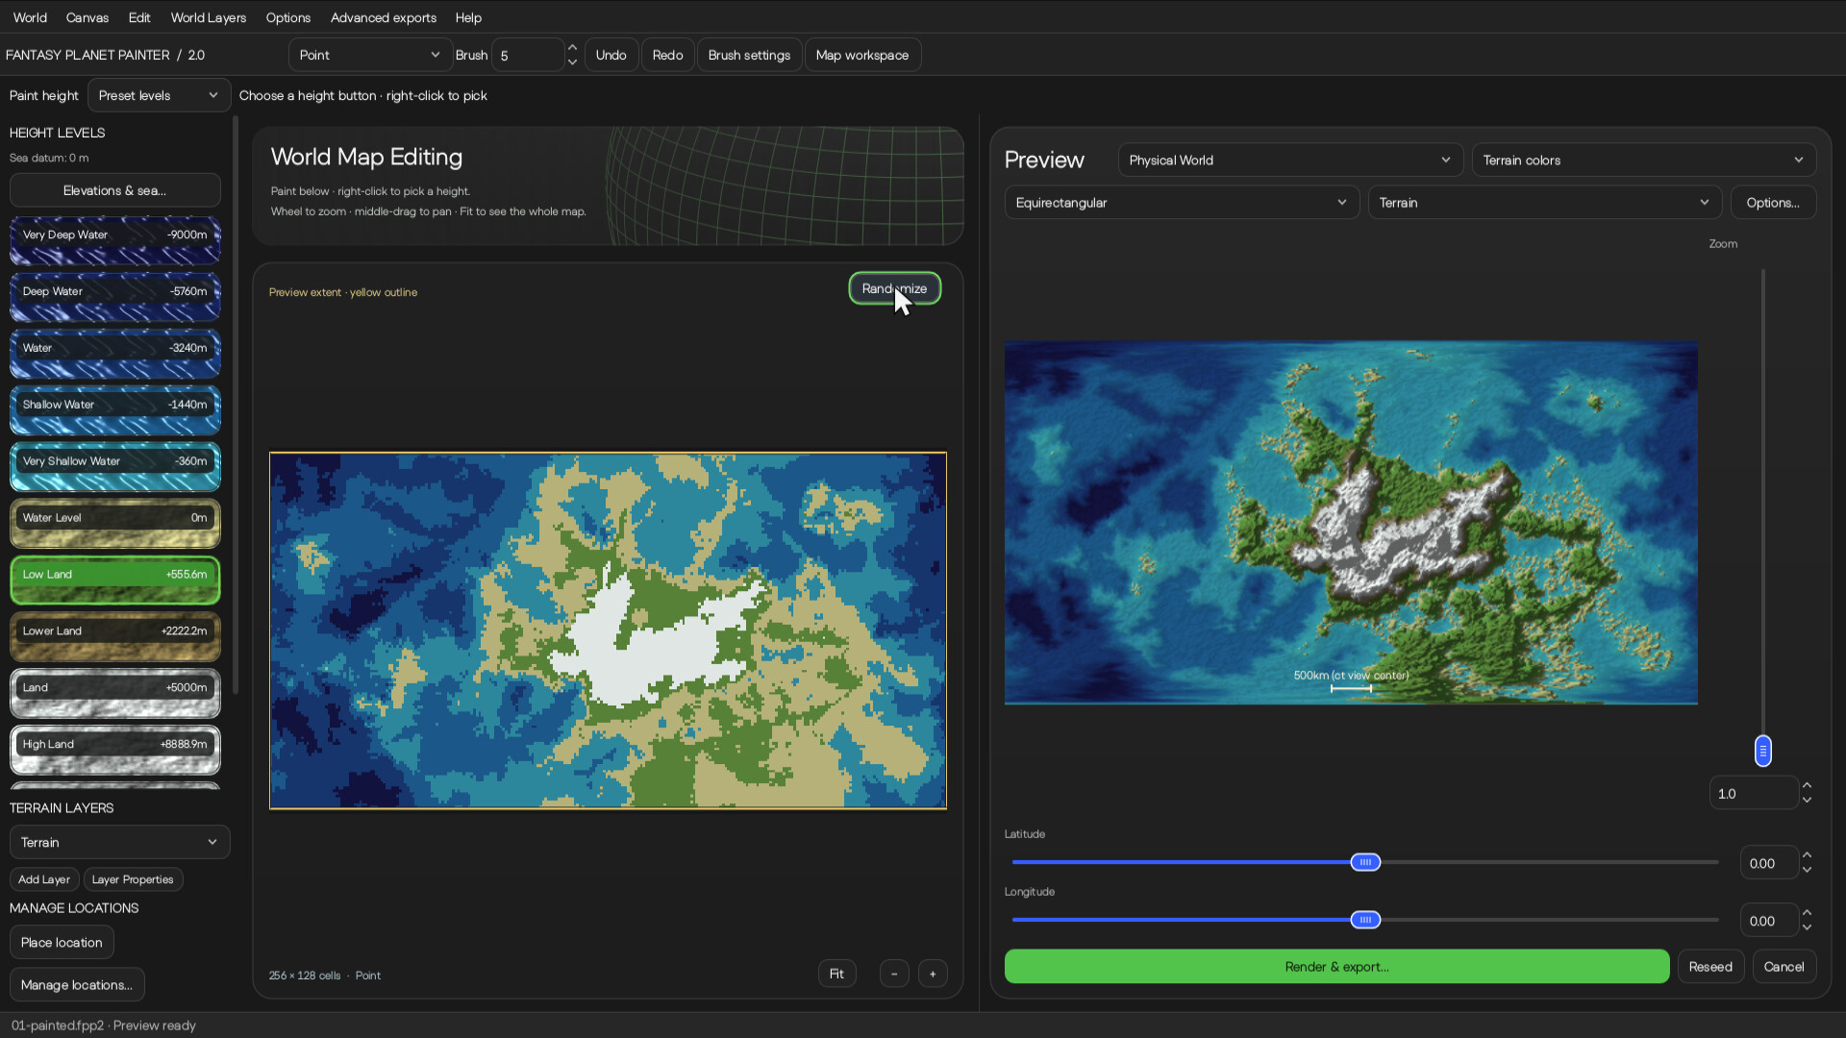
Task: Open the World menu
Action: [x=30, y=17]
